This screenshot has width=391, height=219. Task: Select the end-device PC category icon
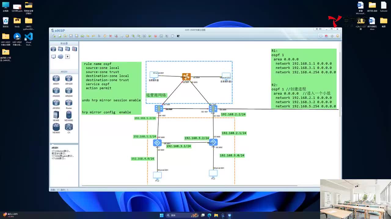click(x=53, y=57)
